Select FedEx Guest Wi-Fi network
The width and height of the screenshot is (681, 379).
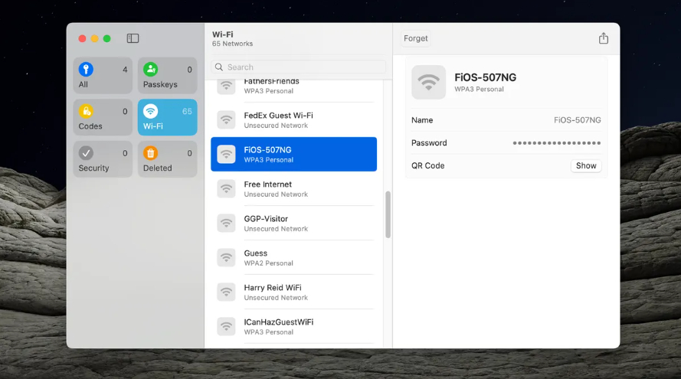[293, 120]
